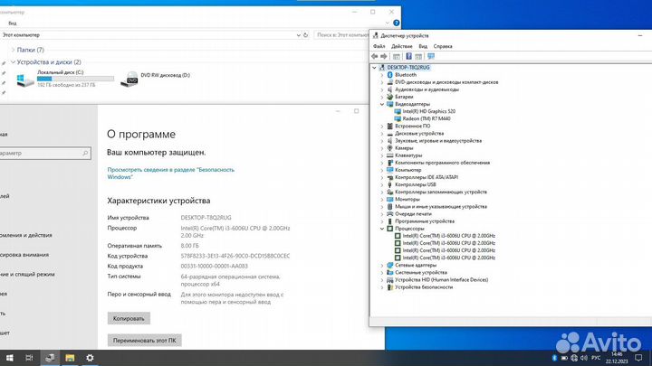Expand the Bluetooth device category
Viewport: 652px width, 366px height.
(x=382, y=74)
